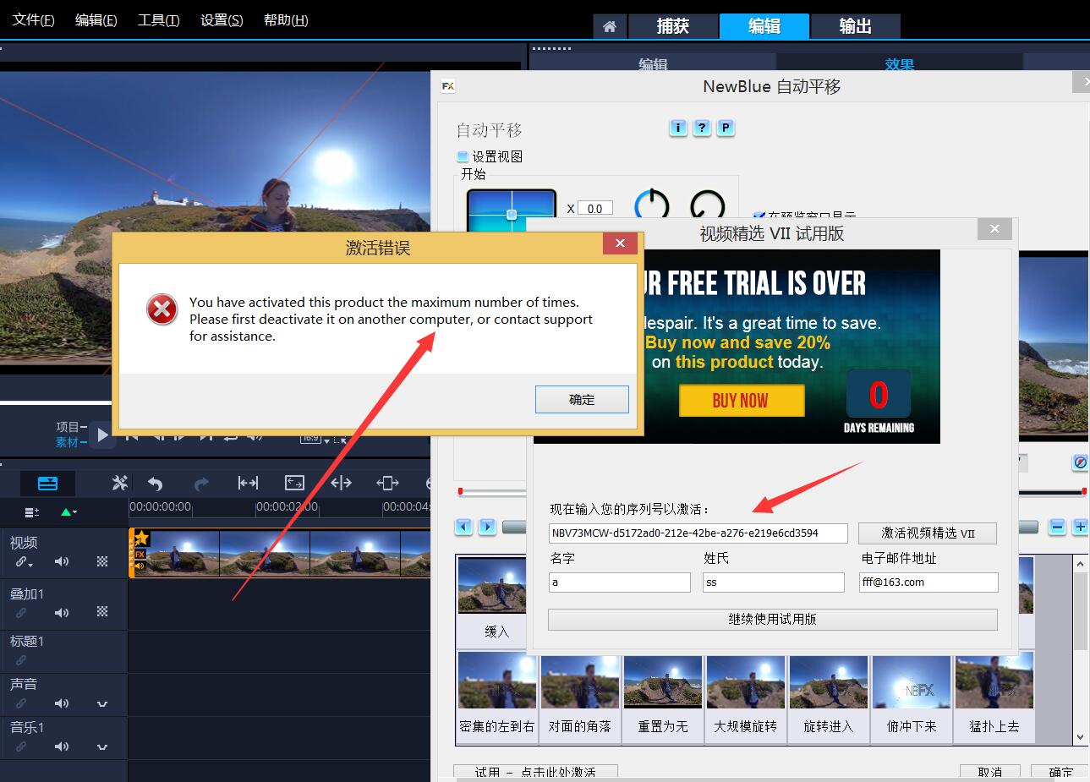1090x782 pixels.
Task: Click the NewBlue help '?' button
Action: point(702,128)
